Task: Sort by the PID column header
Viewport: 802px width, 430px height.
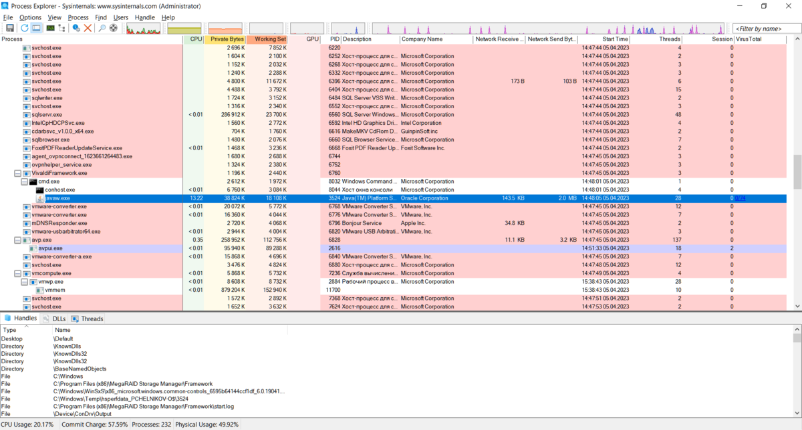Action: coord(331,39)
